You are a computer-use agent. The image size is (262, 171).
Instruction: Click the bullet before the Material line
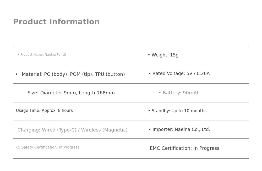click(17, 75)
